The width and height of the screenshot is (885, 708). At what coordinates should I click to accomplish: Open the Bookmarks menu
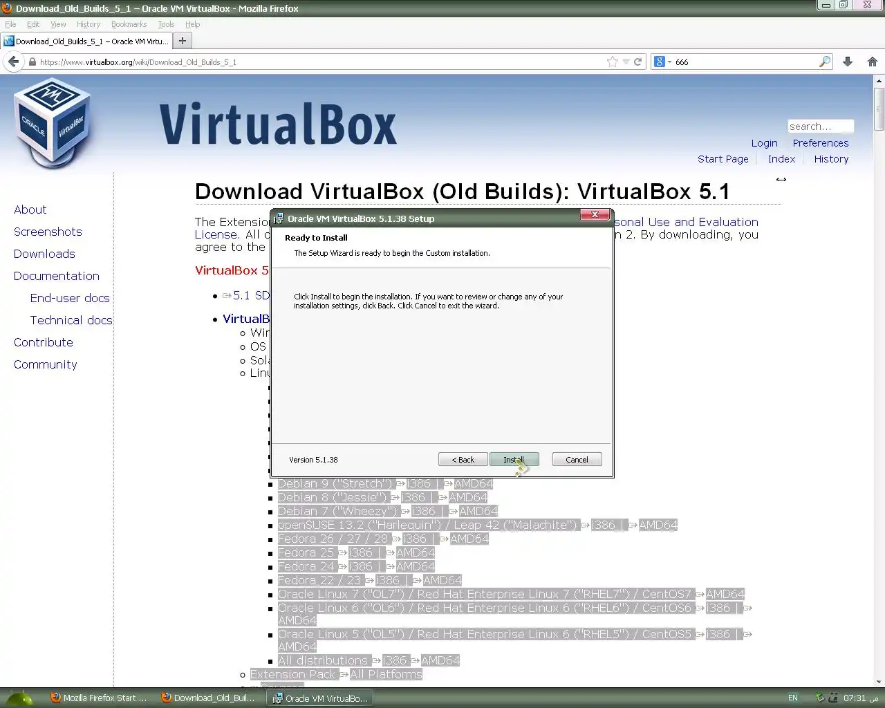coord(129,24)
